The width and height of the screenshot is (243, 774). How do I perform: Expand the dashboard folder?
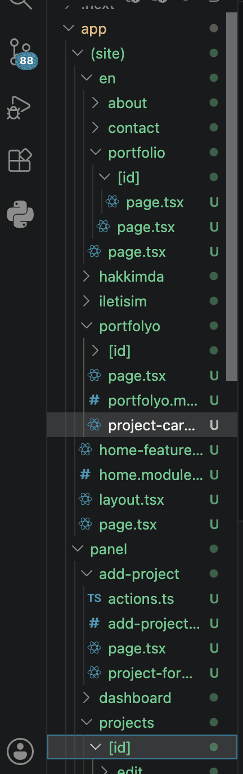click(x=135, y=698)
